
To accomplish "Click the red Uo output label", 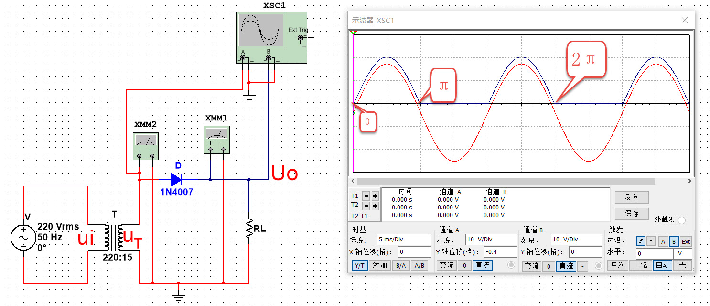I will [285, 173].
